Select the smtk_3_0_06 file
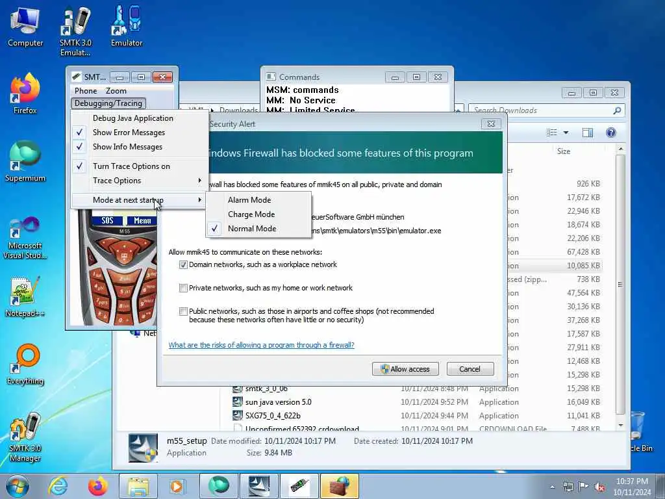Image resolution: width=665 pixels, height=499 pixels. tap(266, 389)
